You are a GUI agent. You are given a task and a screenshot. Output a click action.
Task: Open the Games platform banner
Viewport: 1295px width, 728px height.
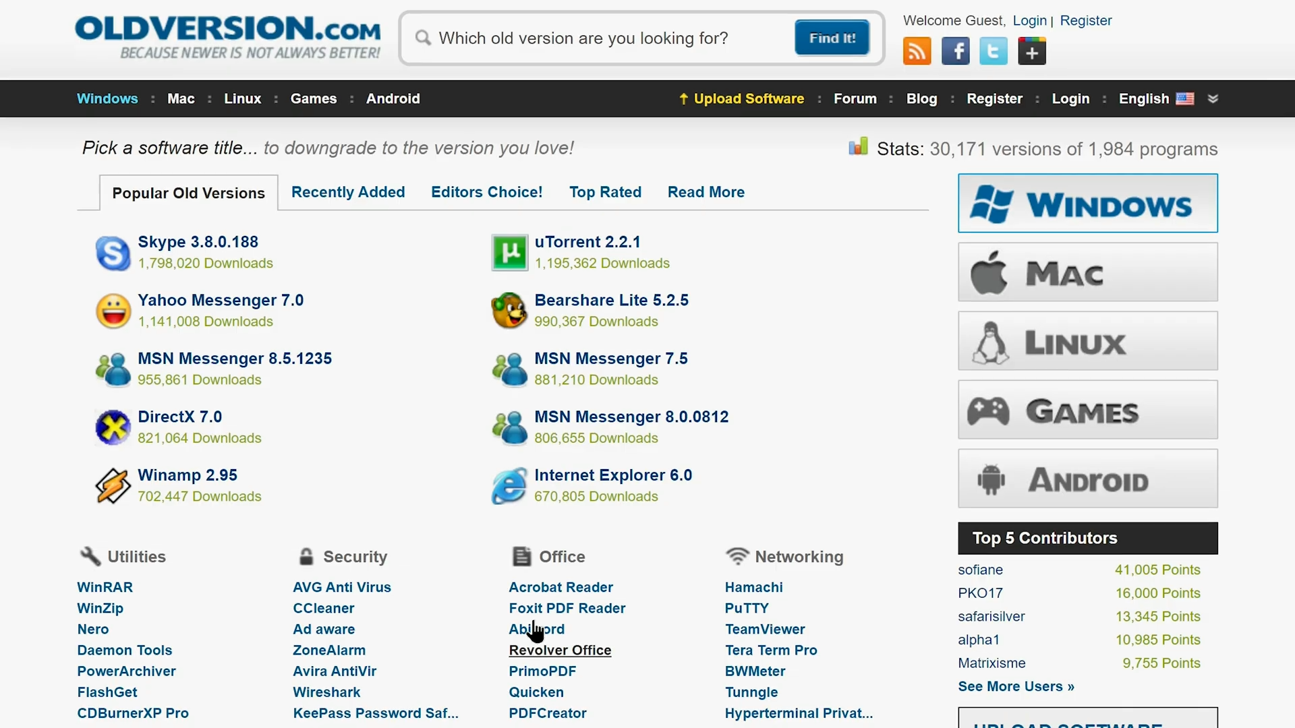pos(1087,409)
